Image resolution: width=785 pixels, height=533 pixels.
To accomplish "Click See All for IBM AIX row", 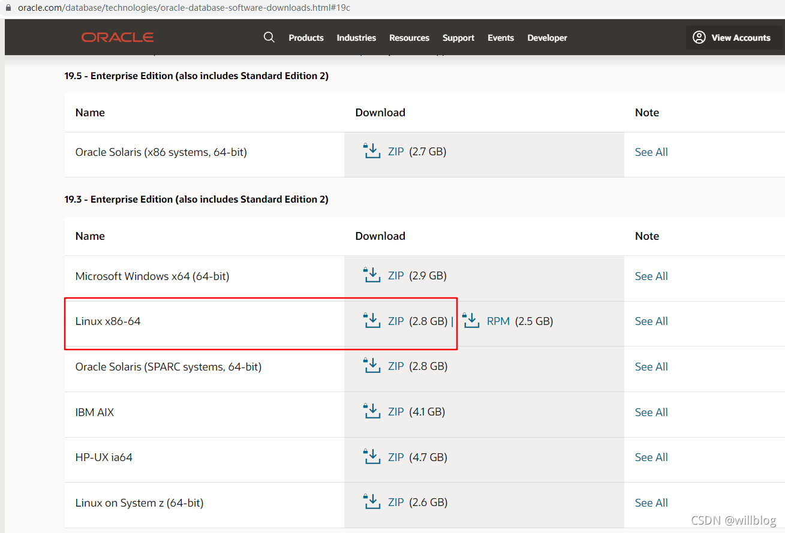I will pyautogui.click(x=651, y=412).
